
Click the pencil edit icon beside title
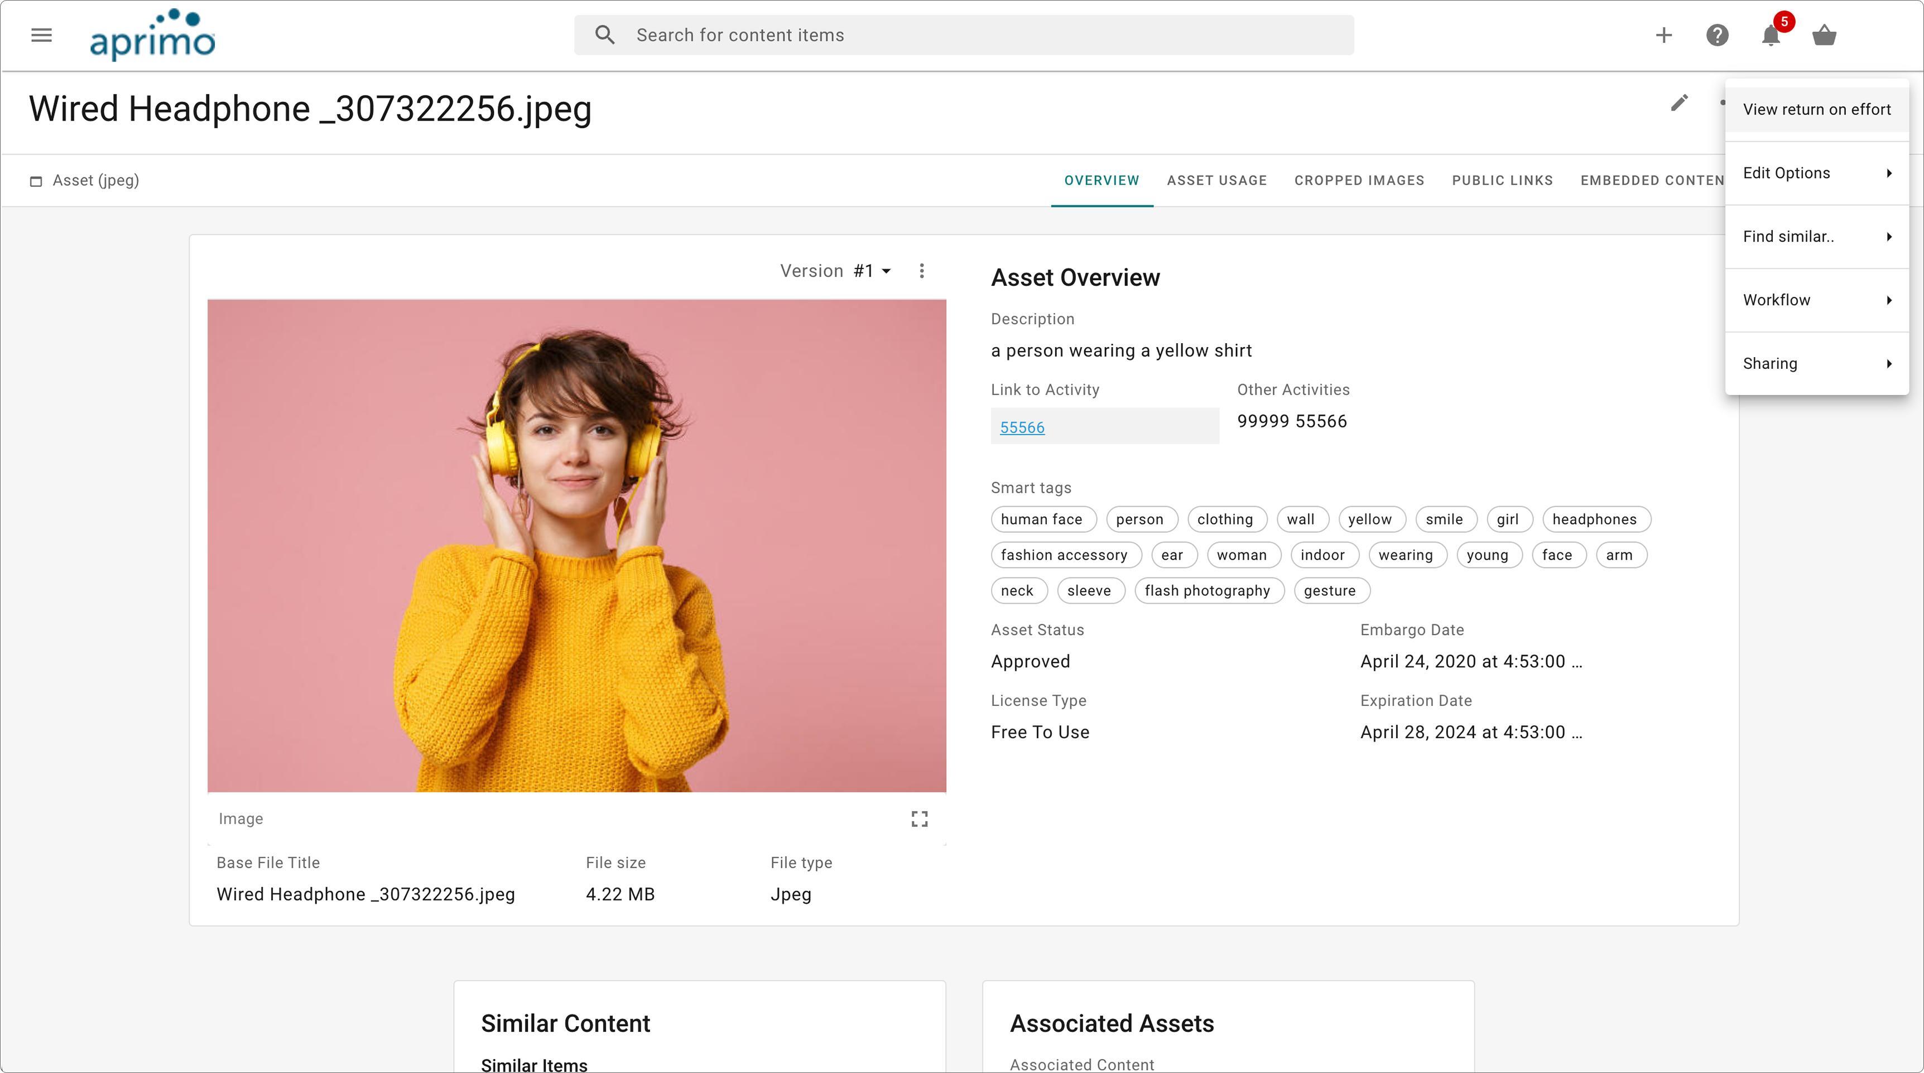pyautogui.click(x=1679, y=103)
